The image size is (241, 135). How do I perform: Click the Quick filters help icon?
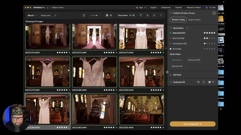pos(188,28)
